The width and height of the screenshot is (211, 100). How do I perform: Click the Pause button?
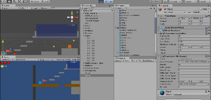pyautogui.click(x=106, y=2)
